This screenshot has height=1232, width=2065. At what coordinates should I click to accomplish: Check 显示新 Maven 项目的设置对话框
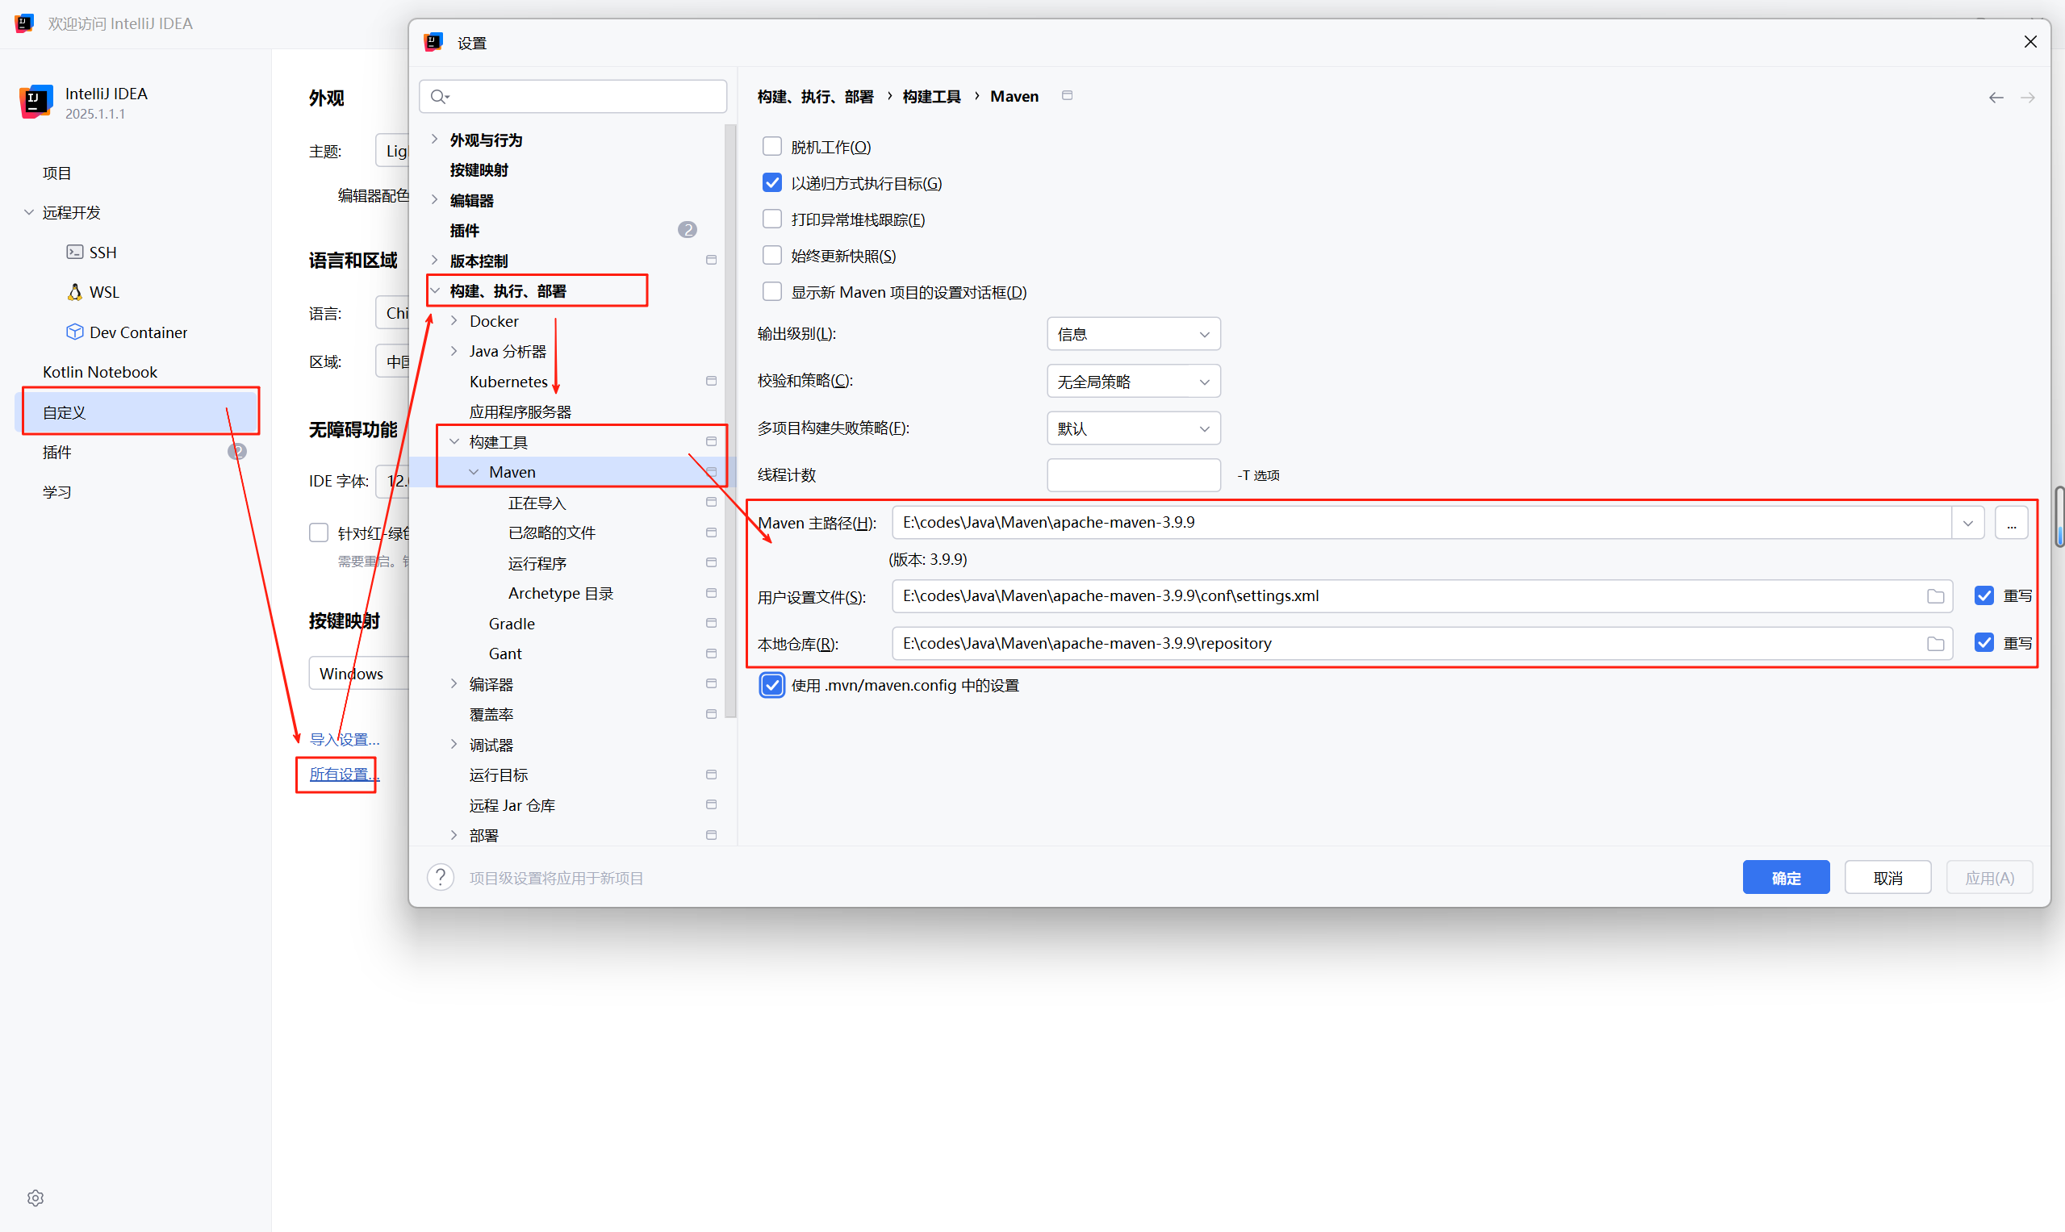click(771, 291)
